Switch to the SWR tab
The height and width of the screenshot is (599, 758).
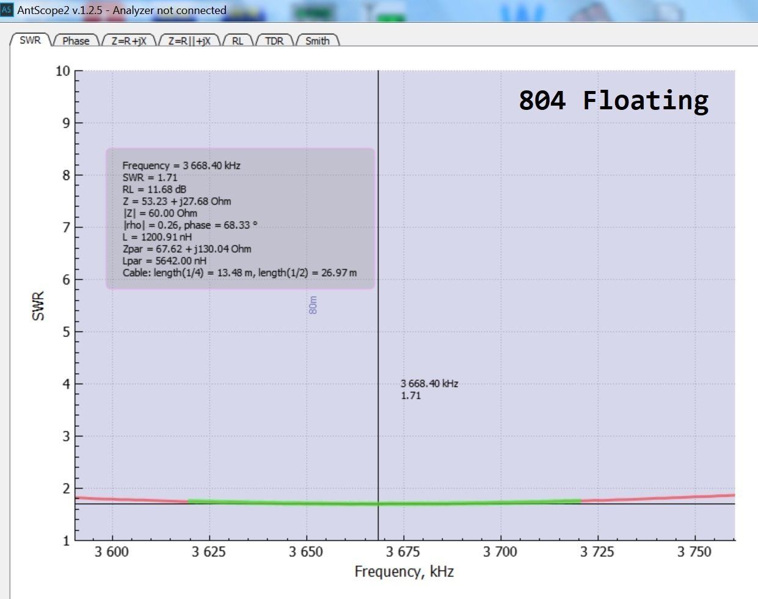(30, 40)
